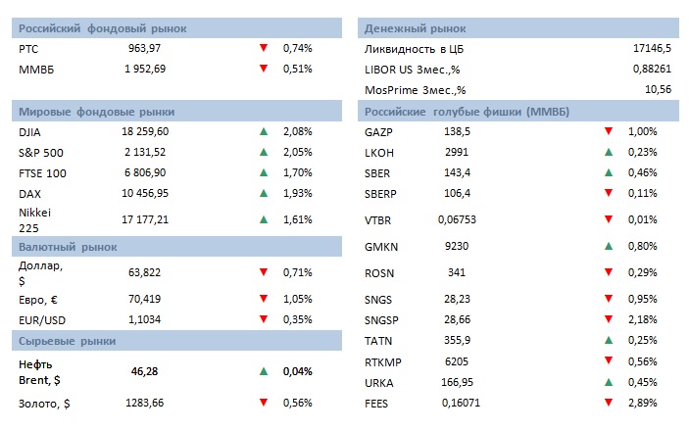
Task: Select the SBER ticker label
Action: (x=378, y=172)
